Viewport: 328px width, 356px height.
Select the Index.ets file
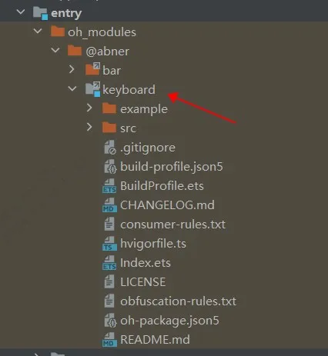(146, 263)
